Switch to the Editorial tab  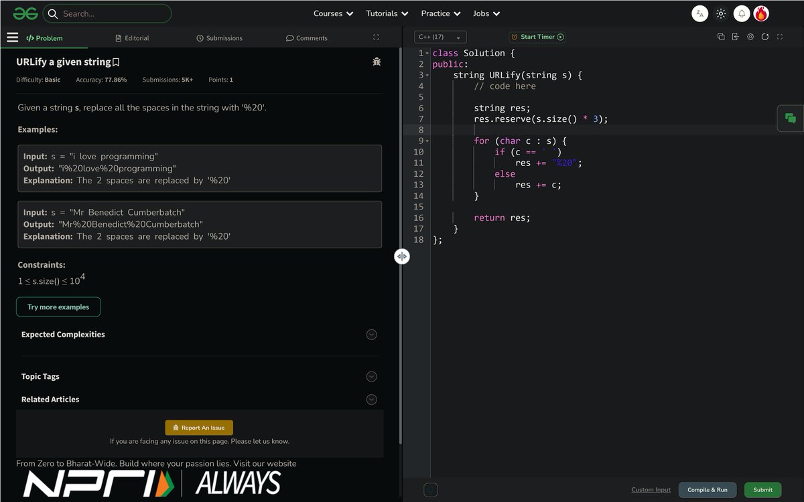(132, 38)
